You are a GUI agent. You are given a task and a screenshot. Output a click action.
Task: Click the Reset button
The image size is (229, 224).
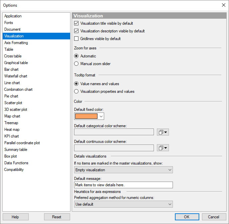point(57,217)
